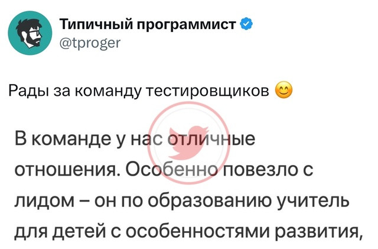Click the word "учитель" in the quote

[x=314, y=201]
